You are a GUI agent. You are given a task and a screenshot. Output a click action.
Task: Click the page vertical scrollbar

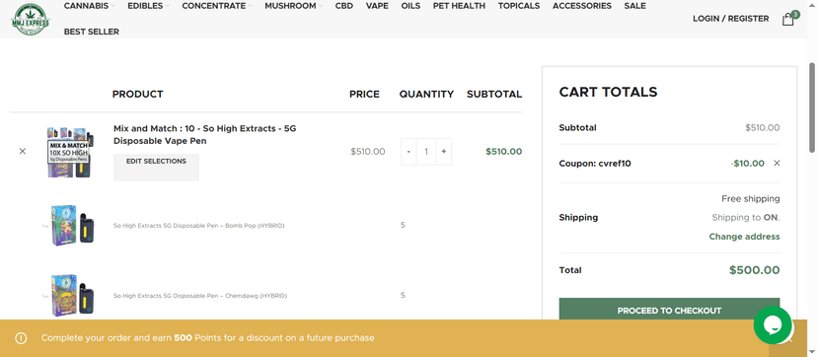click(x=812, y=107)
